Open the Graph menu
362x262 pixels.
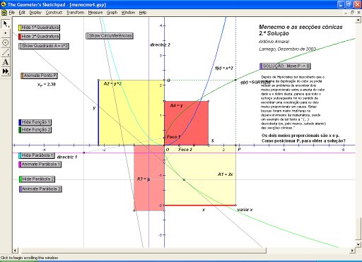(x=112, y=13)
